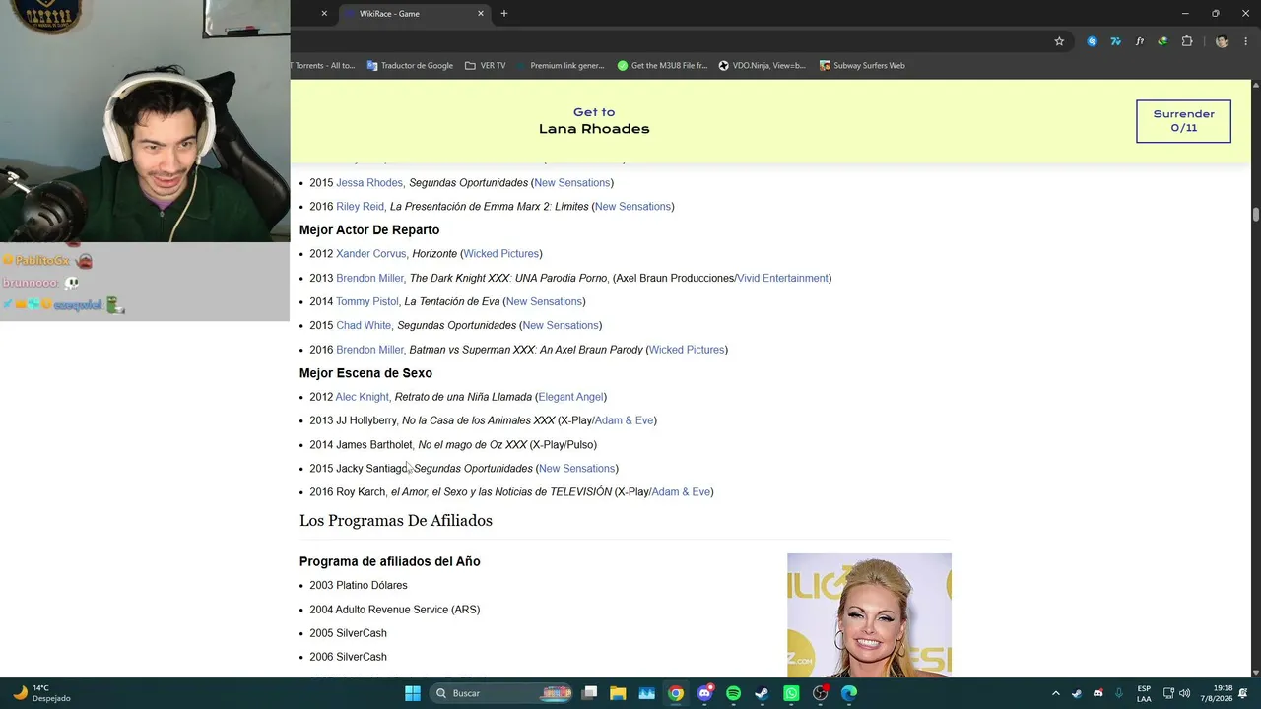Open the new tab plus button
Image resolution: width=1261 pixels, height=709 pixels.
(504, 14)
